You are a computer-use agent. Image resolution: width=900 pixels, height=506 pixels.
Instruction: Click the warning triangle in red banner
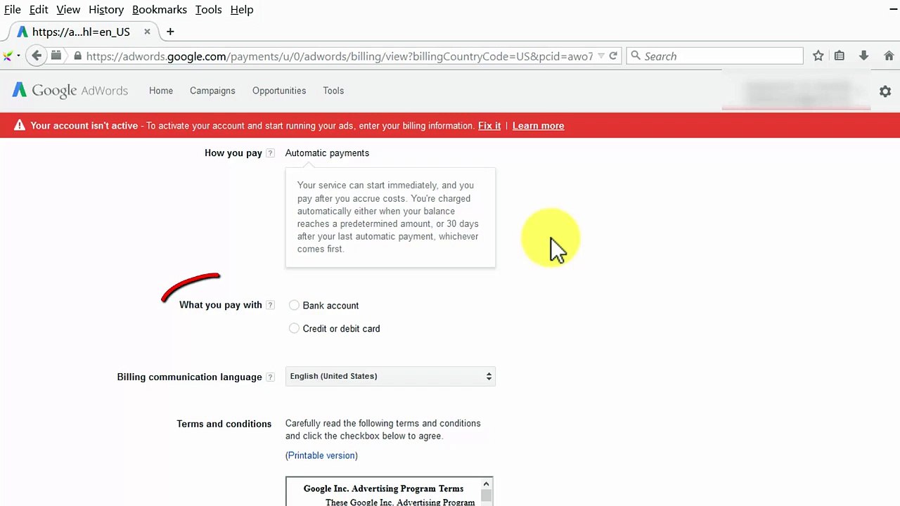coord(19,125)
